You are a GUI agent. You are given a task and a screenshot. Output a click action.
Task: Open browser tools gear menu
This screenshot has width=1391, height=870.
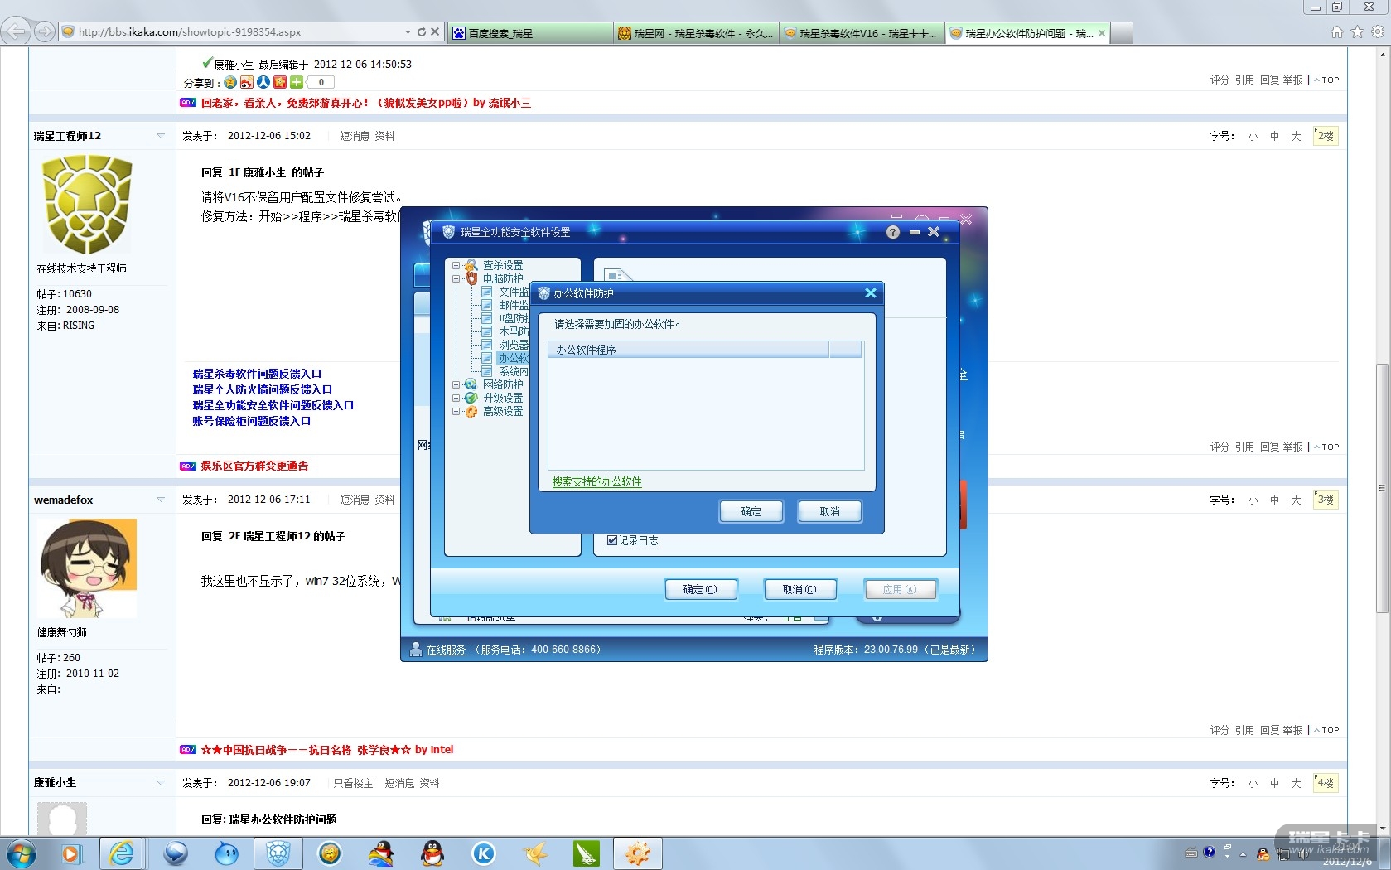[1378, 31]
